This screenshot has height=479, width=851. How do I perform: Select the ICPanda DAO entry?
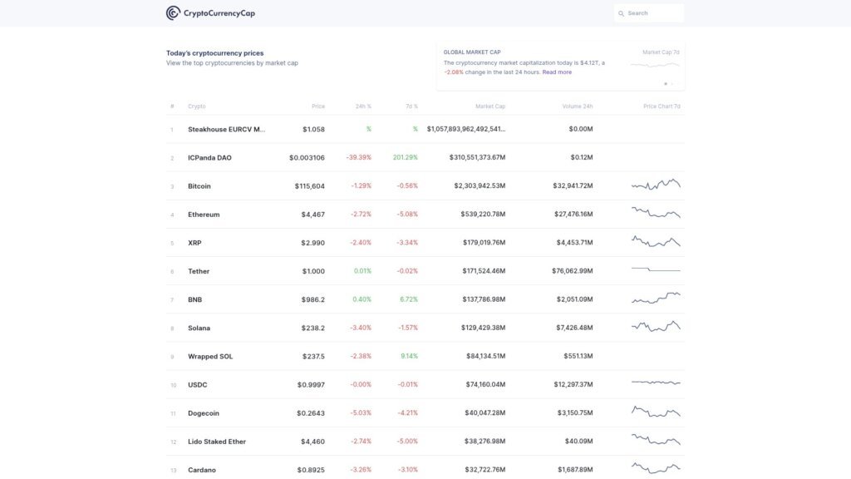click(x=209, y=158)
